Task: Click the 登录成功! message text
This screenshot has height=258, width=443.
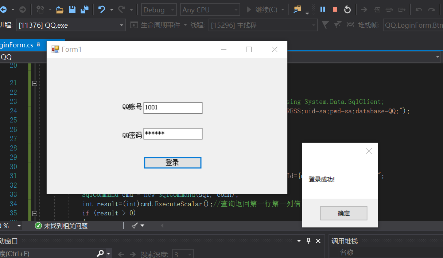Action: coord(322,179)
